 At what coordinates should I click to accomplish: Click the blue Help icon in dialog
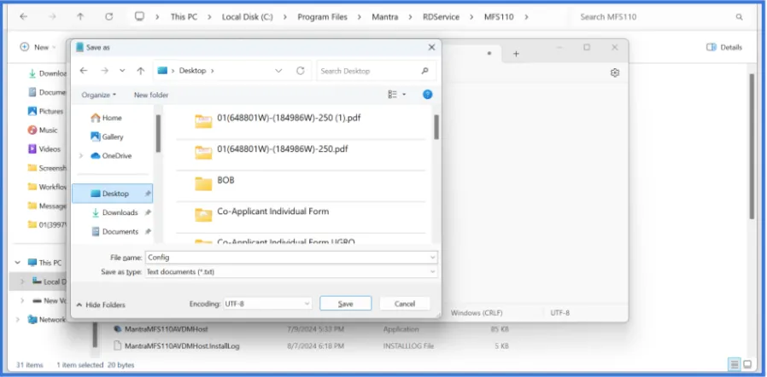[x=428, y=94]
